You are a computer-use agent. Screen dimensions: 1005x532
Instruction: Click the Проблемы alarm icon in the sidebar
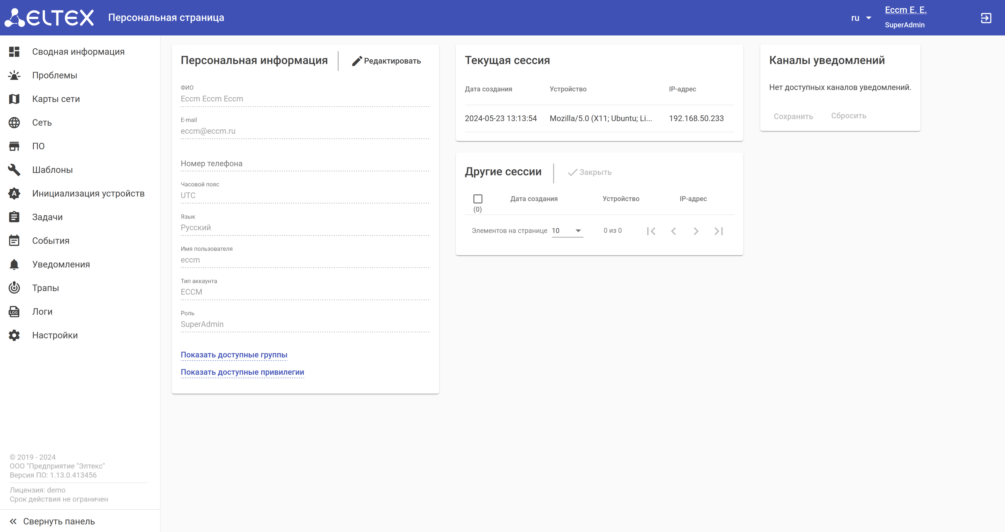click(x=14, y=75)
